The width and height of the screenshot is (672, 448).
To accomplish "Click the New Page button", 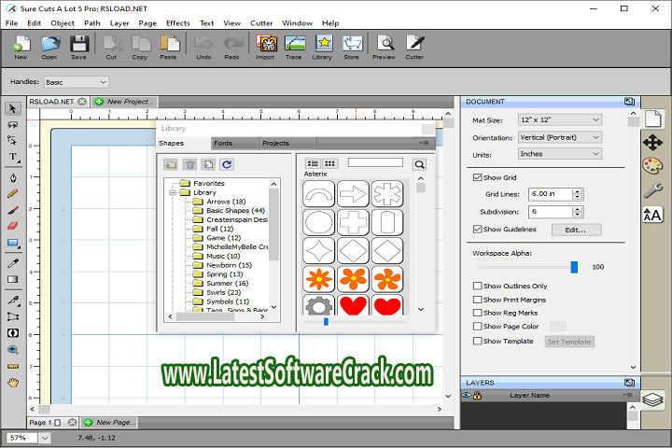I will coord(110,422).
